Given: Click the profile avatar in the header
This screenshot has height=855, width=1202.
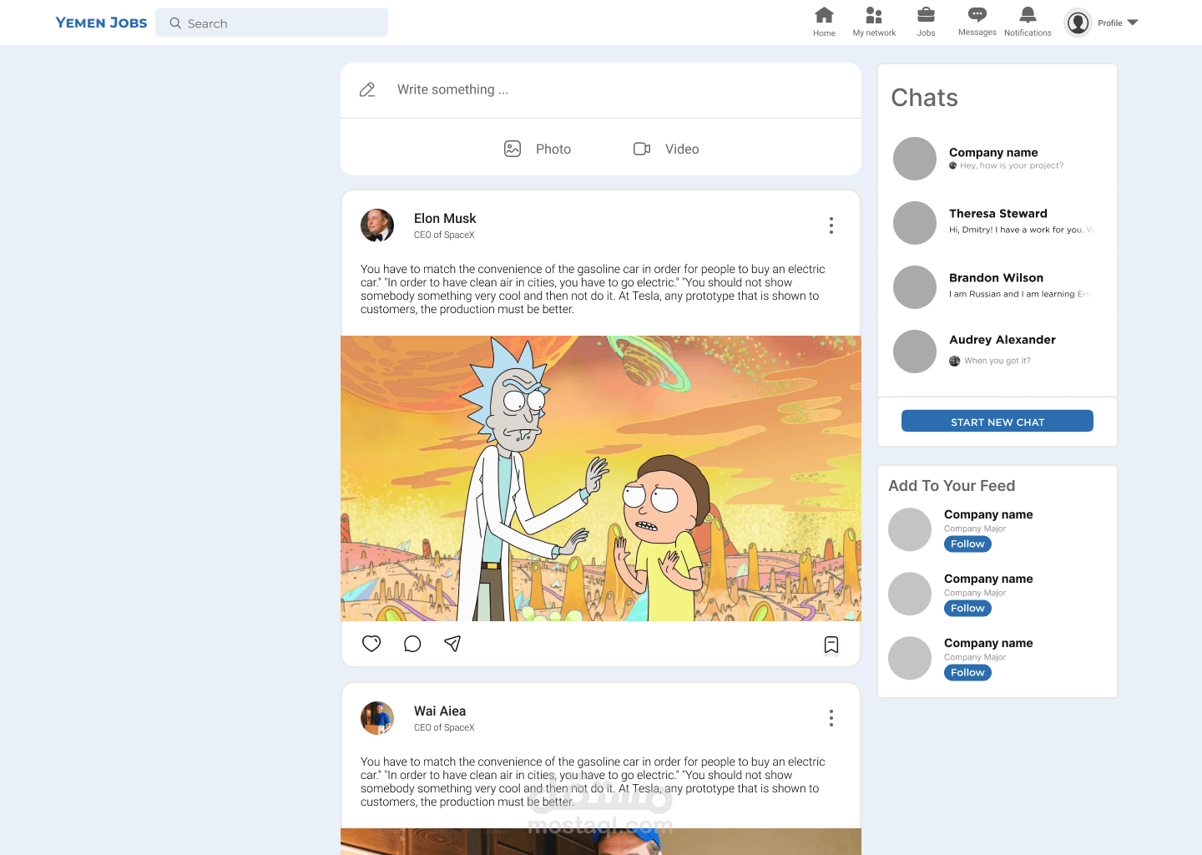Looking at the screenshot, I should click(1078, 23).
